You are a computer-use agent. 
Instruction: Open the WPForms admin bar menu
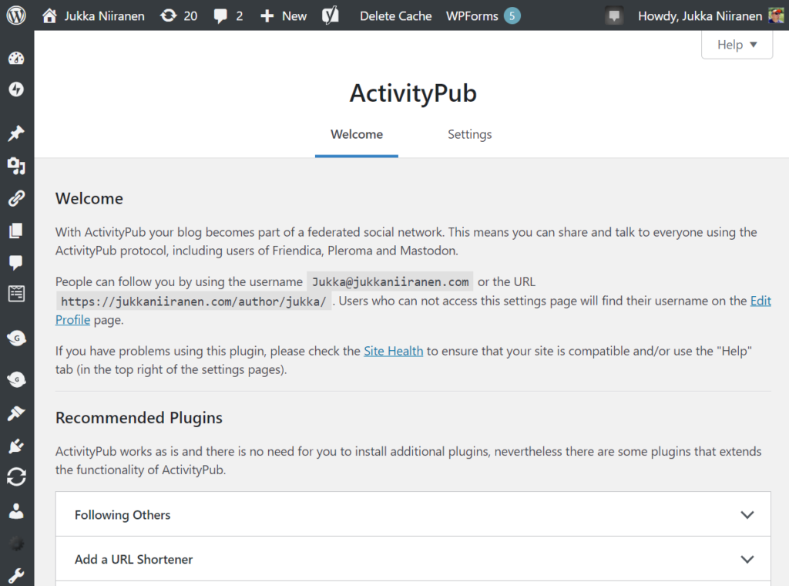click(x=472, y=16)
